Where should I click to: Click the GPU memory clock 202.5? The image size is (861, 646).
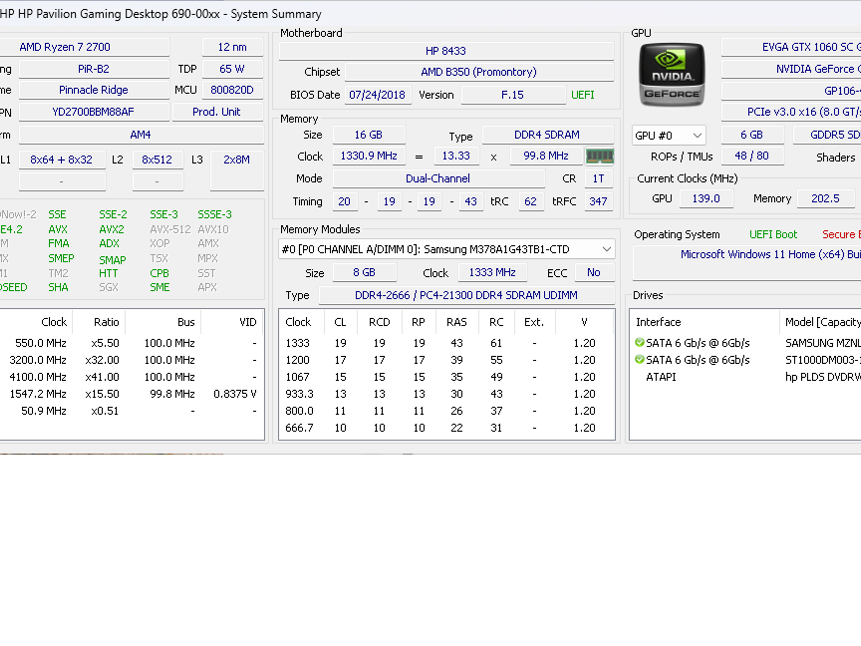826,199
